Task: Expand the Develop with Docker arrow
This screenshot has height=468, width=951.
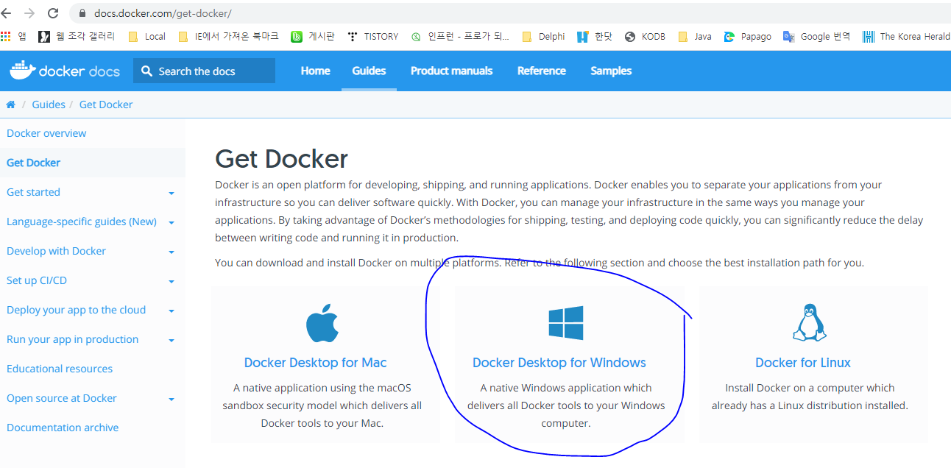Action: tap(172, 252)
